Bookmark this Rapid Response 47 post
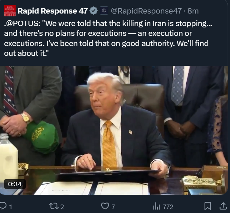 tap(208, 206)
